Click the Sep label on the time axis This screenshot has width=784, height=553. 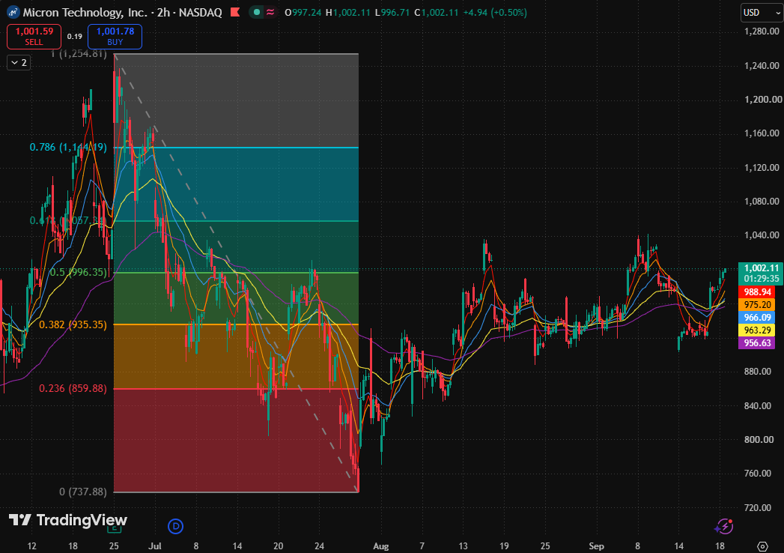coord(596,546)
